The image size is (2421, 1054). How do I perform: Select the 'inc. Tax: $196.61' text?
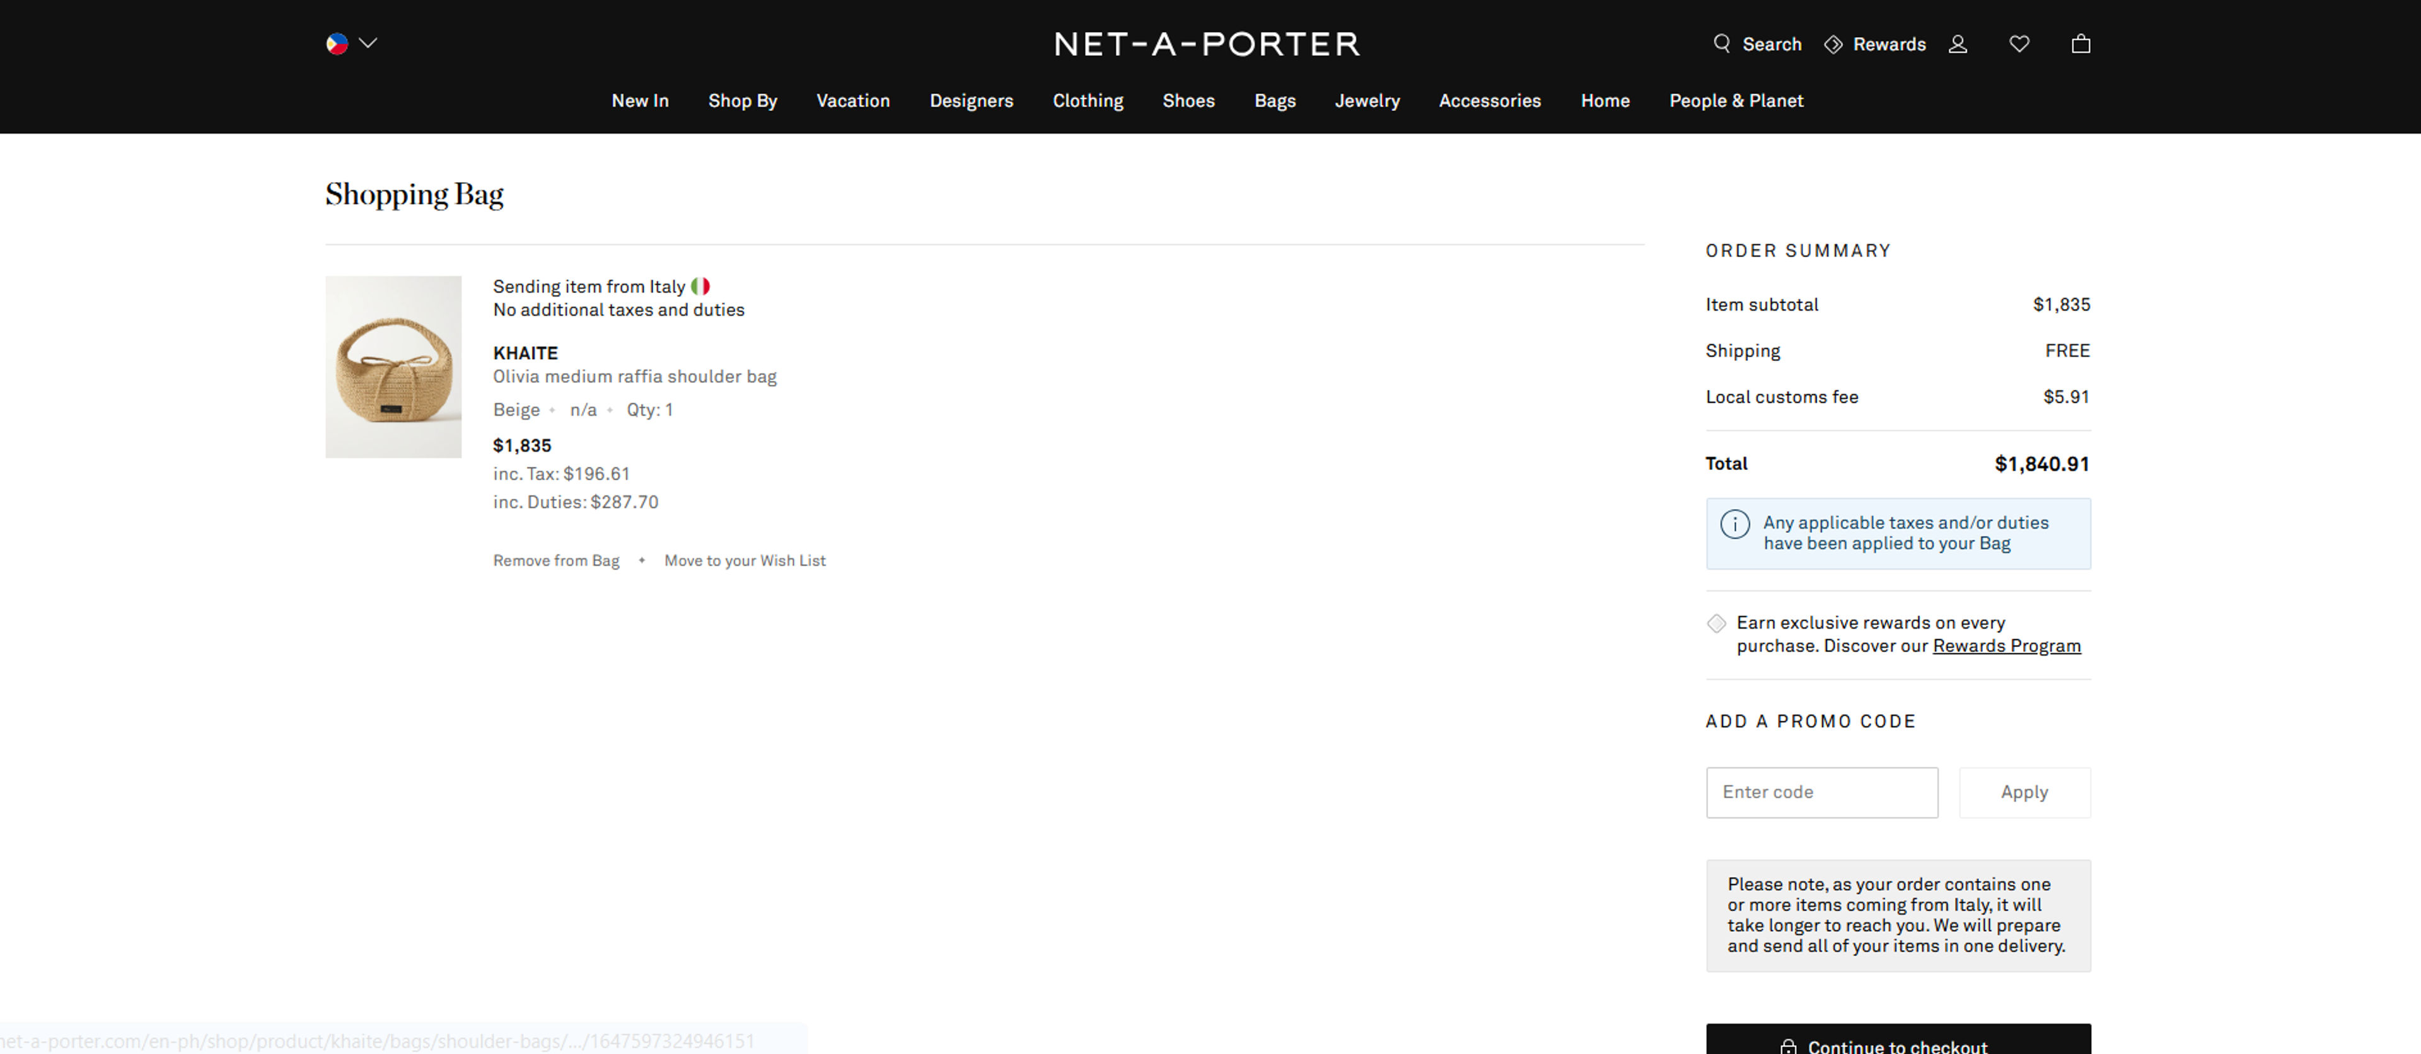(561, 474)
